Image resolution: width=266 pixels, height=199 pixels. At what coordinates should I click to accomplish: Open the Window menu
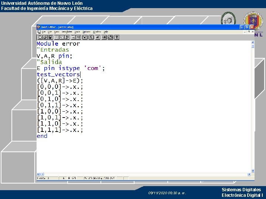click(x=97, y=32)
